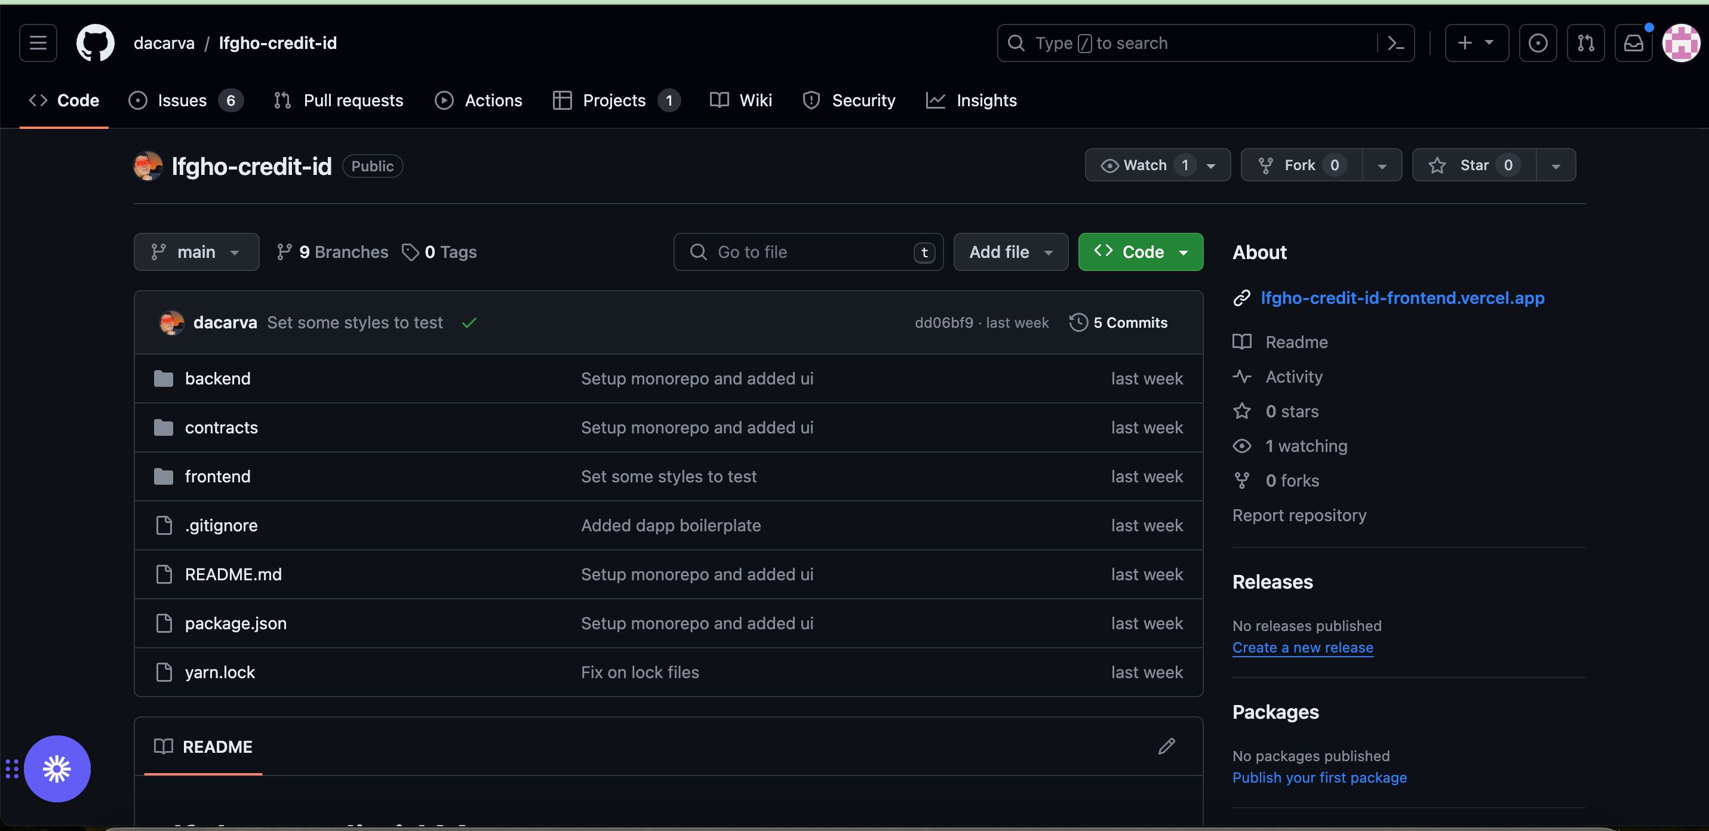Open the backend folder
Viewport: 1709px width, 831px height.
point(217,378)
